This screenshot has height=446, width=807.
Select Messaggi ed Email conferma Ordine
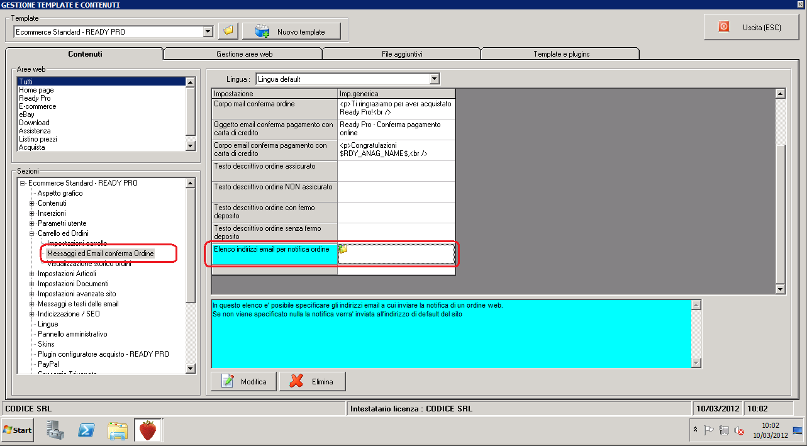pos(101,254)
